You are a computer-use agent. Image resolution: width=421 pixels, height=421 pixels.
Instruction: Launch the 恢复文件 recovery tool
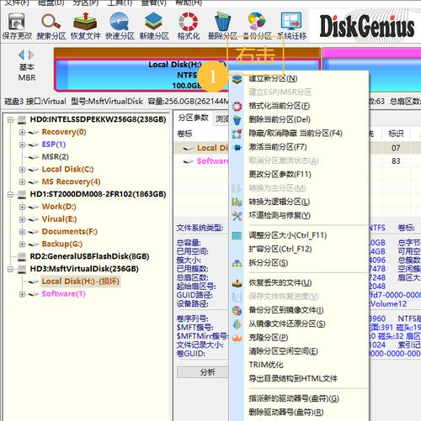85,26
